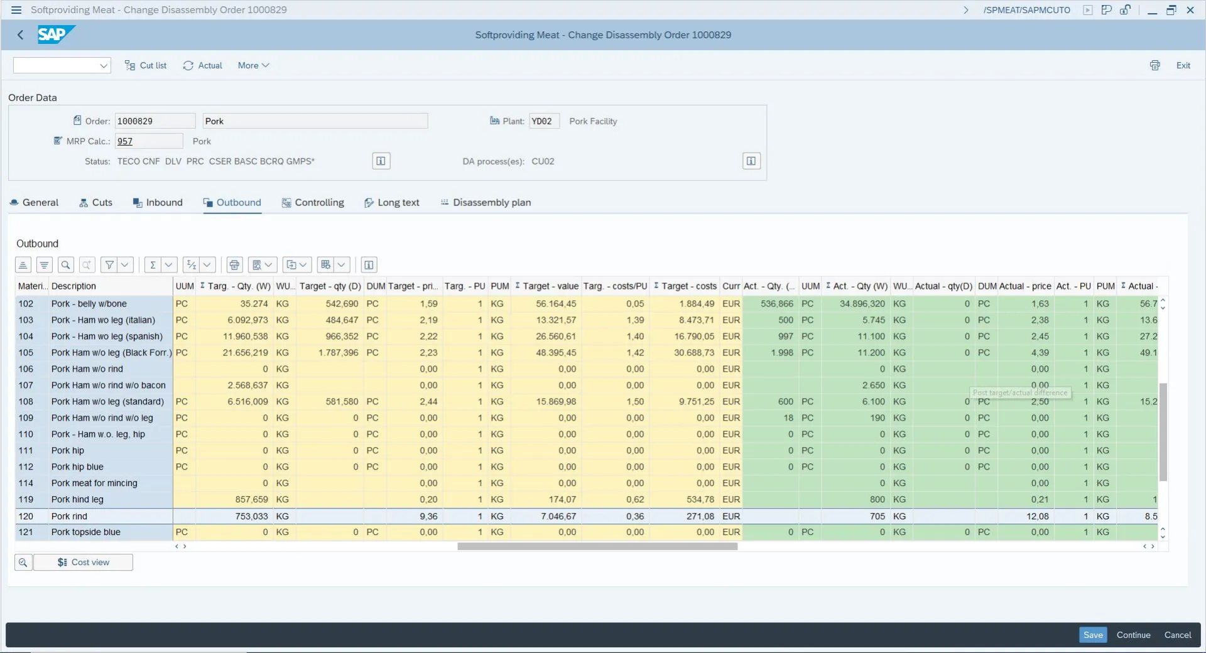Sort the Outbound table ascending
Screen dimensions: 1206x653
click(x=23, y=265)
